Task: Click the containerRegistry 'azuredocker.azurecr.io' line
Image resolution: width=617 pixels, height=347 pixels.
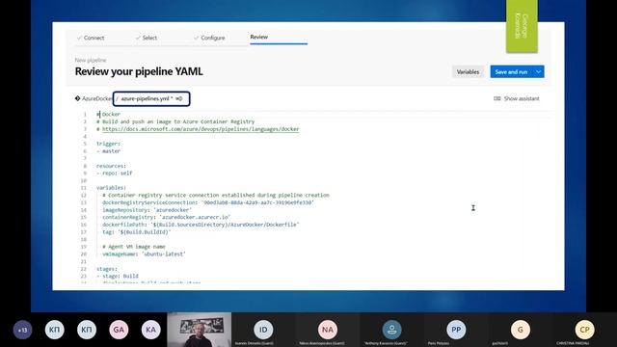Action: [x=167, y=217]
